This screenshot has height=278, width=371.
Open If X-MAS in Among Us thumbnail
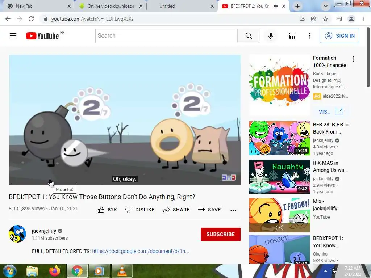(279, 177)
